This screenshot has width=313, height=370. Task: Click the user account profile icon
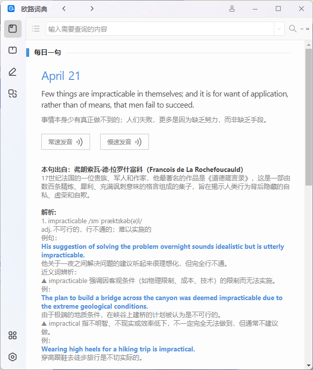pyautogui.click(x=232, y=9)
